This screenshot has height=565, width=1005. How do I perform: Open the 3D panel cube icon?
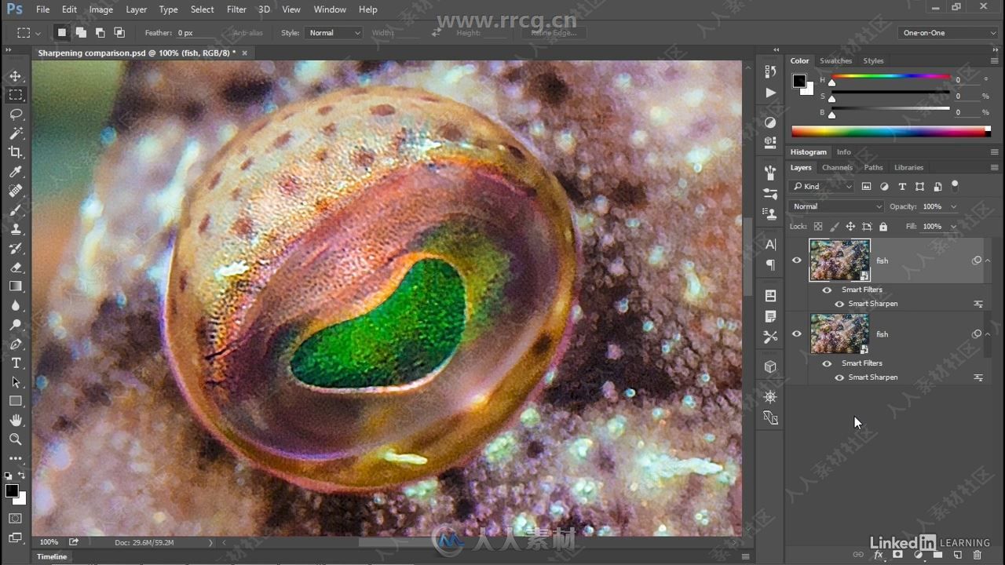point(770,366)
